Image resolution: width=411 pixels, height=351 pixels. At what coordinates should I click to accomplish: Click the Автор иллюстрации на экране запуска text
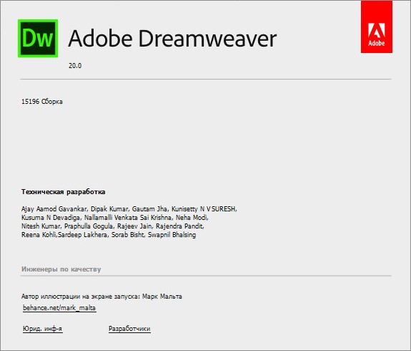tap(101, 297)
